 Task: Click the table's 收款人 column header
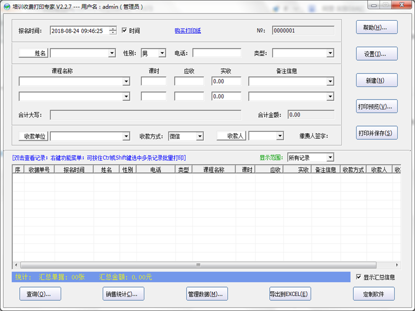[379, 169]
